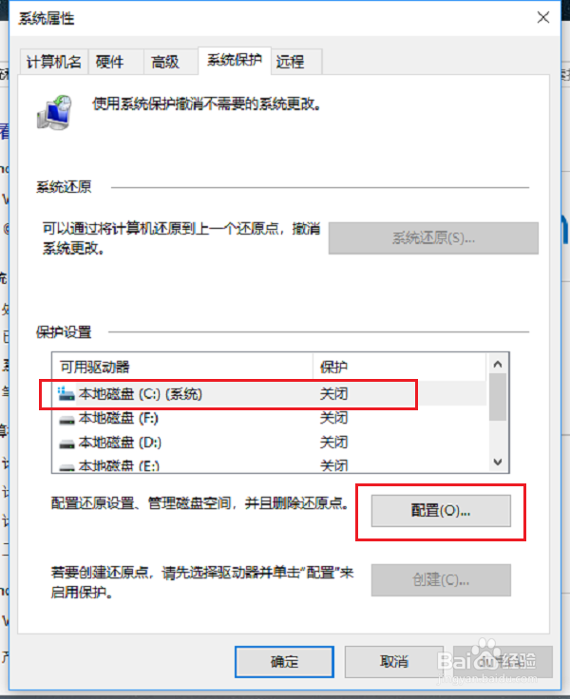Switch to the 计算机名 tab
This screenshot has height=699, width=570.
[x=54, y=62]
